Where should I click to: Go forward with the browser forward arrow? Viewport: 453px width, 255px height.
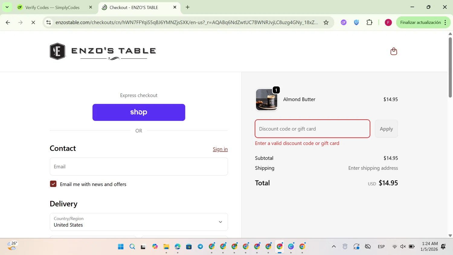click(x=21, y=22)
